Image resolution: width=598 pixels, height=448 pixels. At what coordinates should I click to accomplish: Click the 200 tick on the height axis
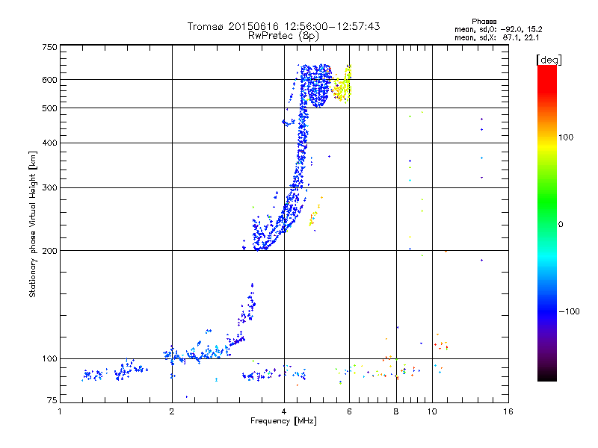pos(49,250)
